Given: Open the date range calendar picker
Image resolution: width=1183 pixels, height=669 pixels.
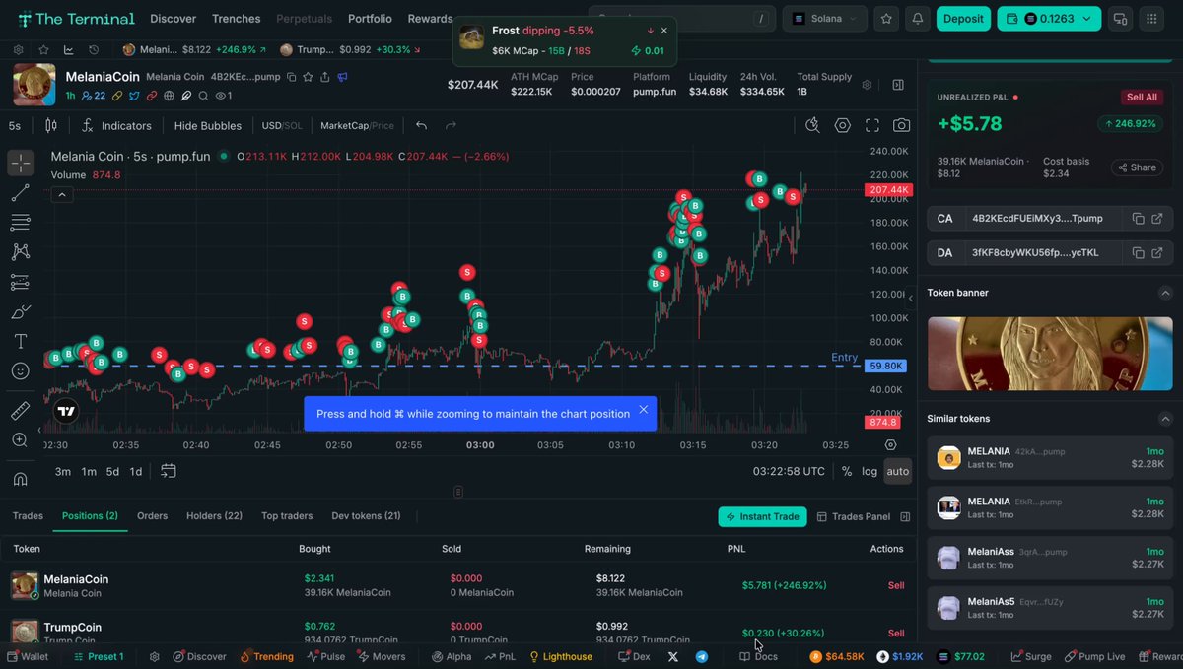Looking at the screenshot, I should tap(169, 471).
